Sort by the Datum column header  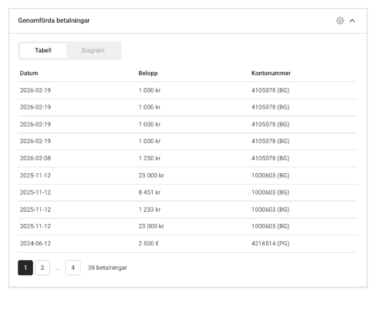coord(29,73)
